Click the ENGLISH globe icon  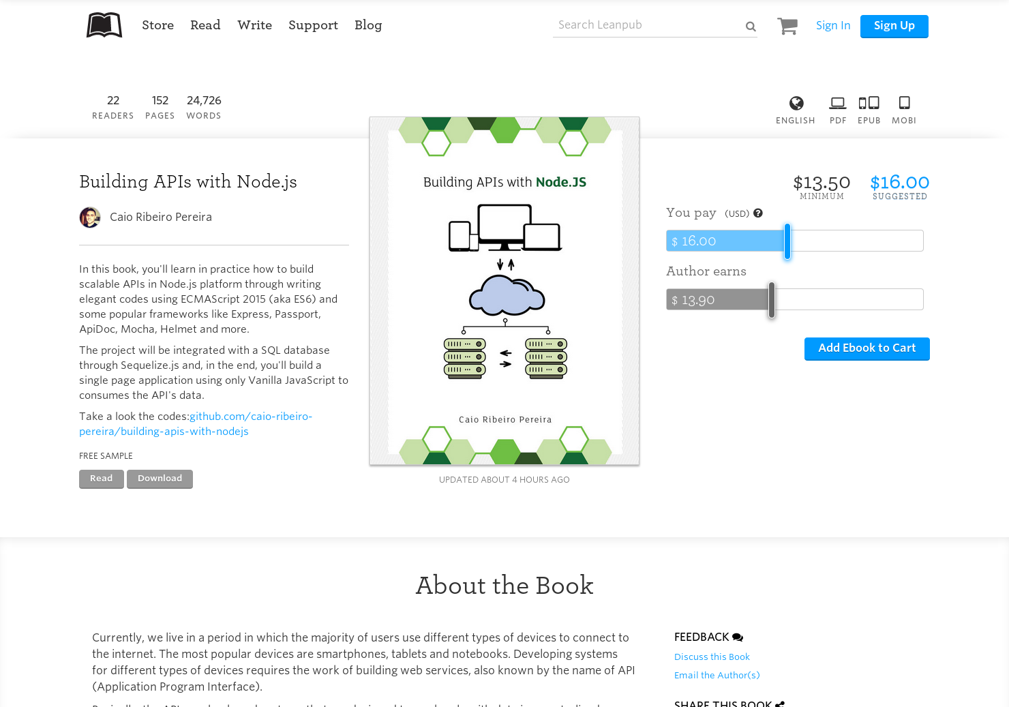[796, 104]
